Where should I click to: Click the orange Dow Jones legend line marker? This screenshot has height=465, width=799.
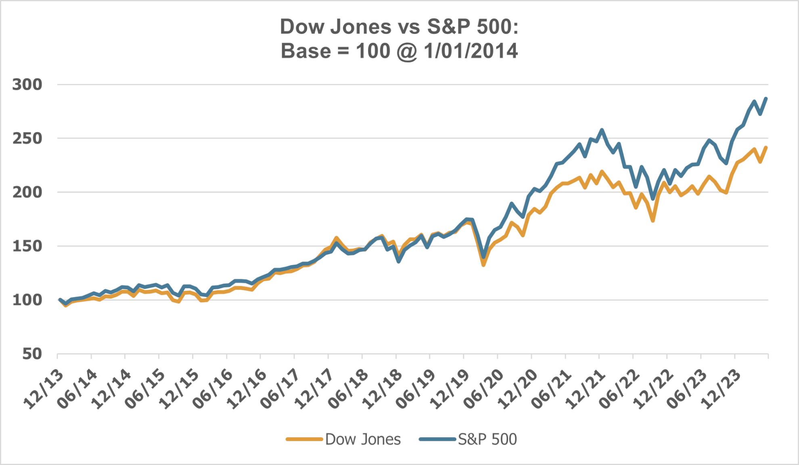304,439
